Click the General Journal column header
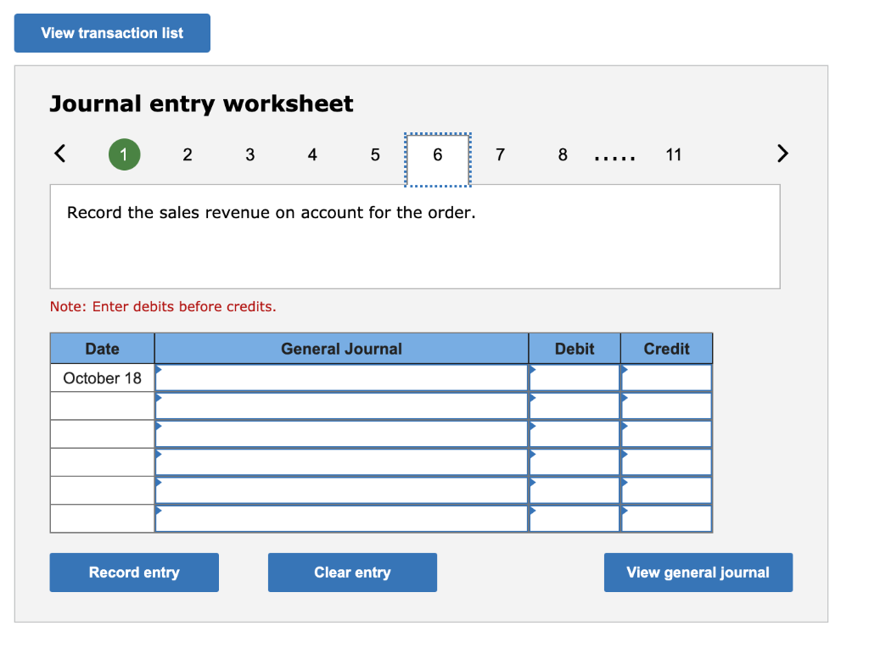 click(x=341, y=349)
